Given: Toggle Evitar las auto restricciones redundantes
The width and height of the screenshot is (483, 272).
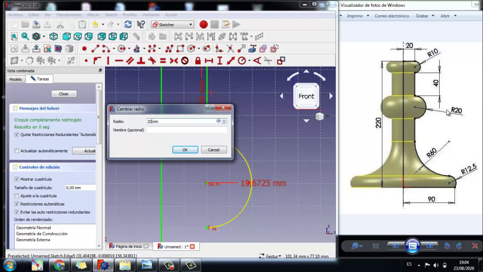Looking at the screenshot, I should coord(17,212).
